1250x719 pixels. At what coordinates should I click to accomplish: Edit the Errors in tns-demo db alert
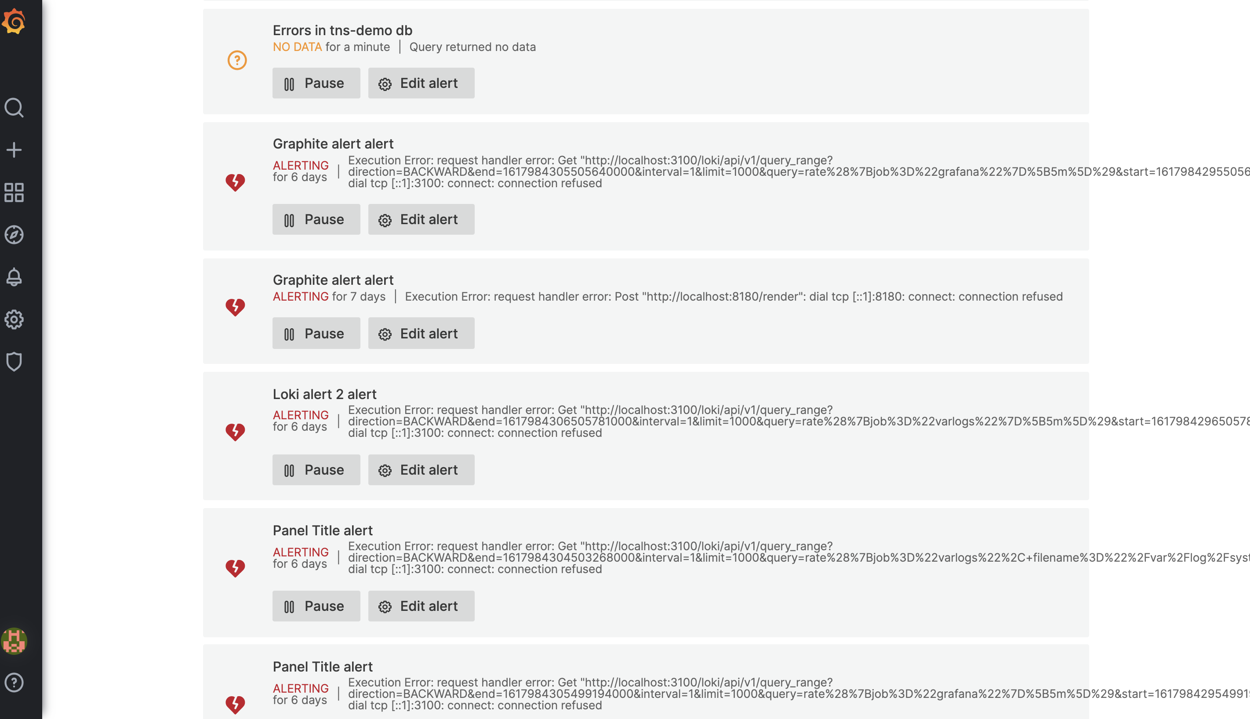click(x=421, y=83)
